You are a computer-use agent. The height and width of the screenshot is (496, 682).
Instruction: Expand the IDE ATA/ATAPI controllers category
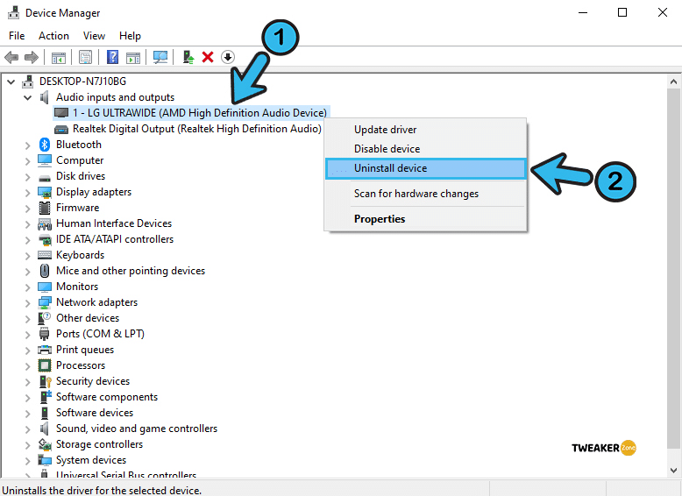(27, 240)
